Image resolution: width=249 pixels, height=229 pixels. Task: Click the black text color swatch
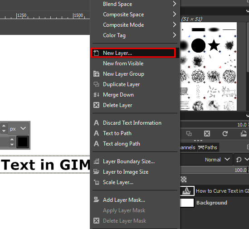click(23, 142)
